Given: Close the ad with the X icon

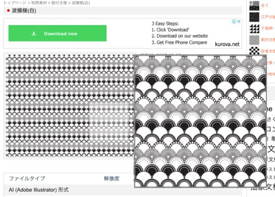Looking at the screenshot, I should pos(239,22).
